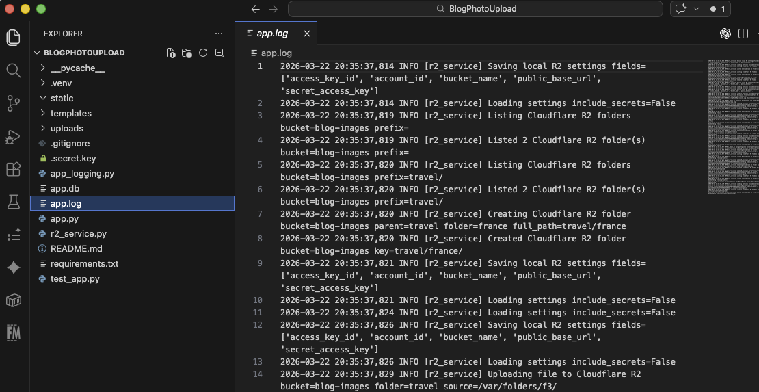
Task: Expand the uploads folder
Action: (x=66, y=129)
